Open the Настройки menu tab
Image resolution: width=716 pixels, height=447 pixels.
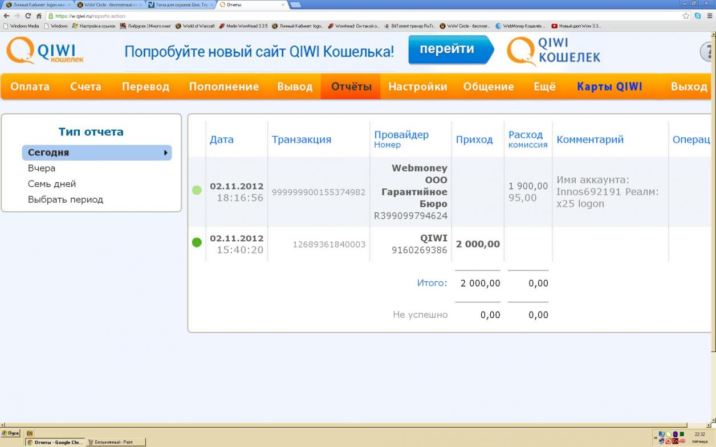(417, 87)
